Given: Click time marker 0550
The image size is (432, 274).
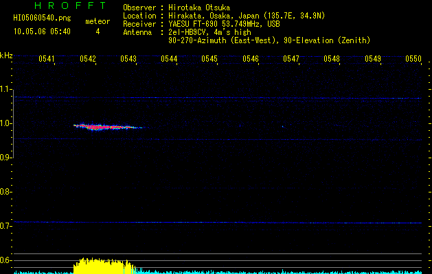Looking at the screenshot, I should coord(413,59).
